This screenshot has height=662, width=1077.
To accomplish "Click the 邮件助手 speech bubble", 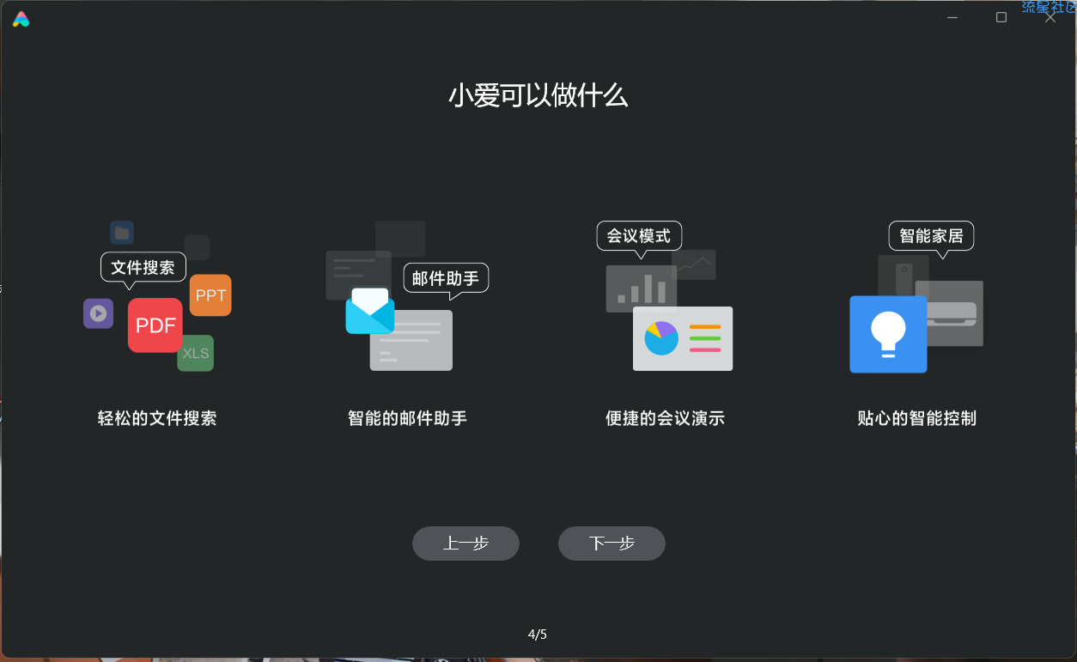I will (x=446, y=280).
